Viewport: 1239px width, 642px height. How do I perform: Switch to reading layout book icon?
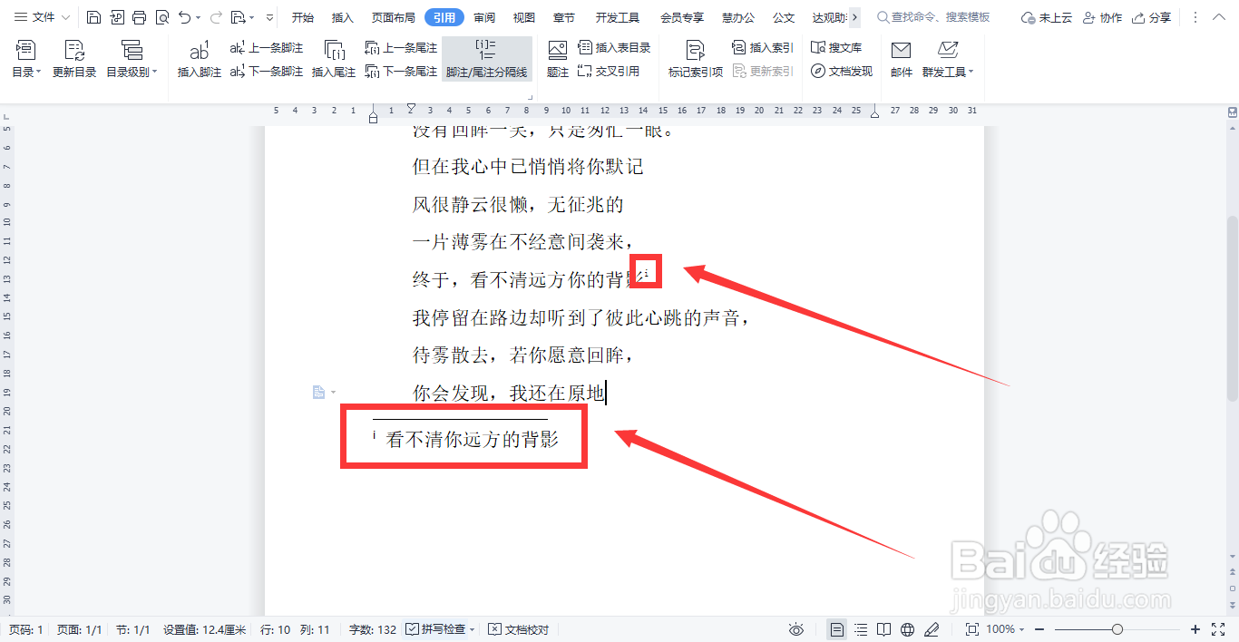(884, 629)
